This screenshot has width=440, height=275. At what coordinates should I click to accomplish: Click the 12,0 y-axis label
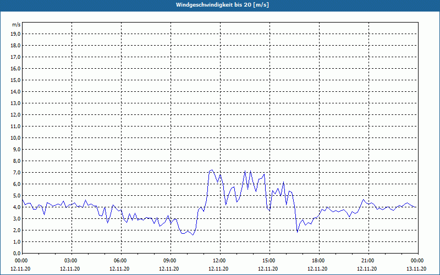click(x=15, y=115)
